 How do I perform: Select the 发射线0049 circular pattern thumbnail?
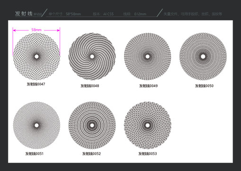click(x=148, y=57)
